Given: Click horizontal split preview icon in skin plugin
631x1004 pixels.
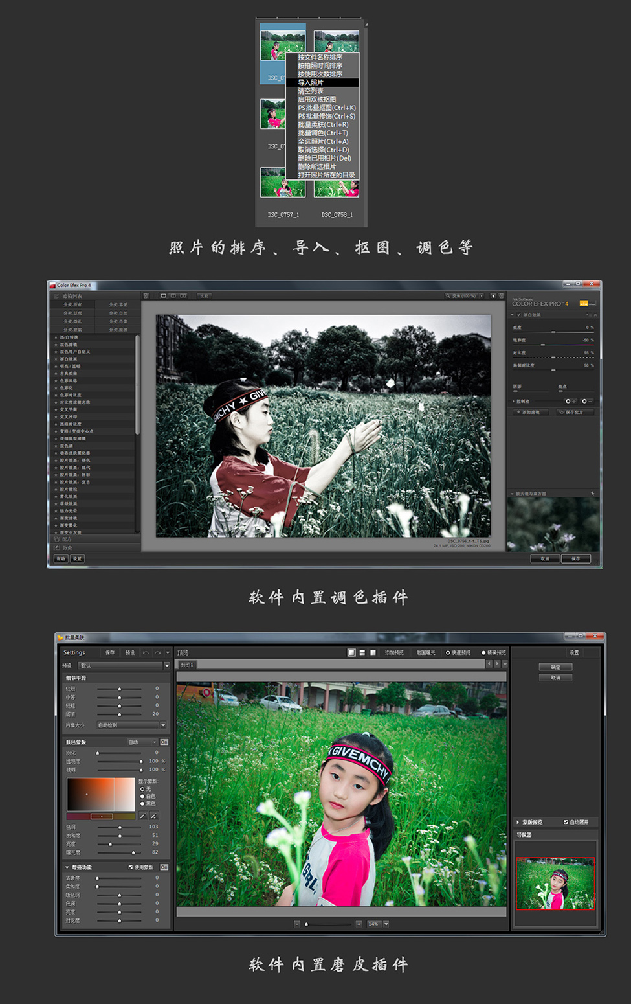Looking at the screenshot, I should pos(362,653).
